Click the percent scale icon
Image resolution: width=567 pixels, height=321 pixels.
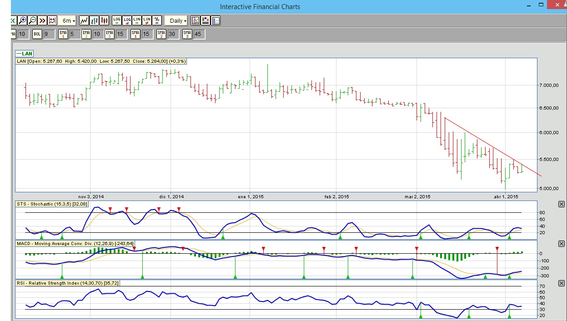[x=157, y=20]
